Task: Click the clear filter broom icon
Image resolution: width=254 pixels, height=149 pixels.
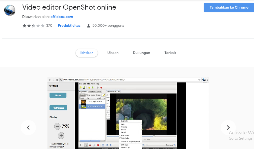Action: [x=104, y=95]
